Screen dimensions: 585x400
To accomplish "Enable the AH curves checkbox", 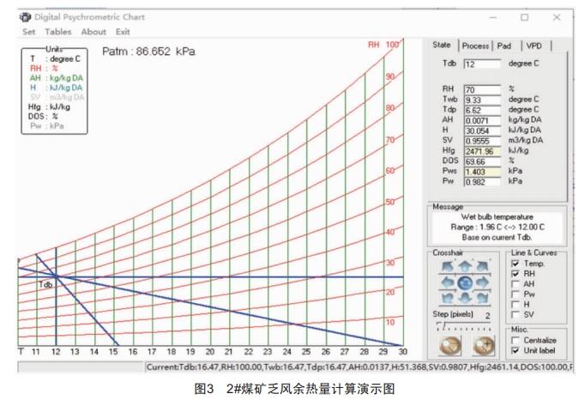I will pyautogui.click(x=515, y=284).
